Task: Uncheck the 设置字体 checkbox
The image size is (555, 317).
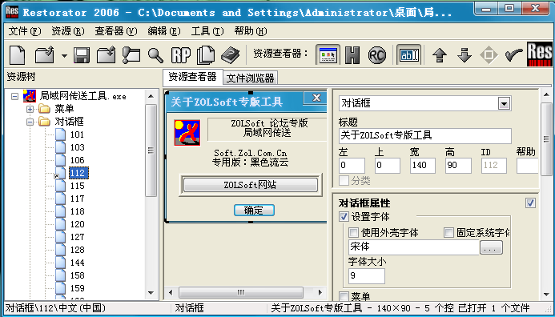Action: 344,216
